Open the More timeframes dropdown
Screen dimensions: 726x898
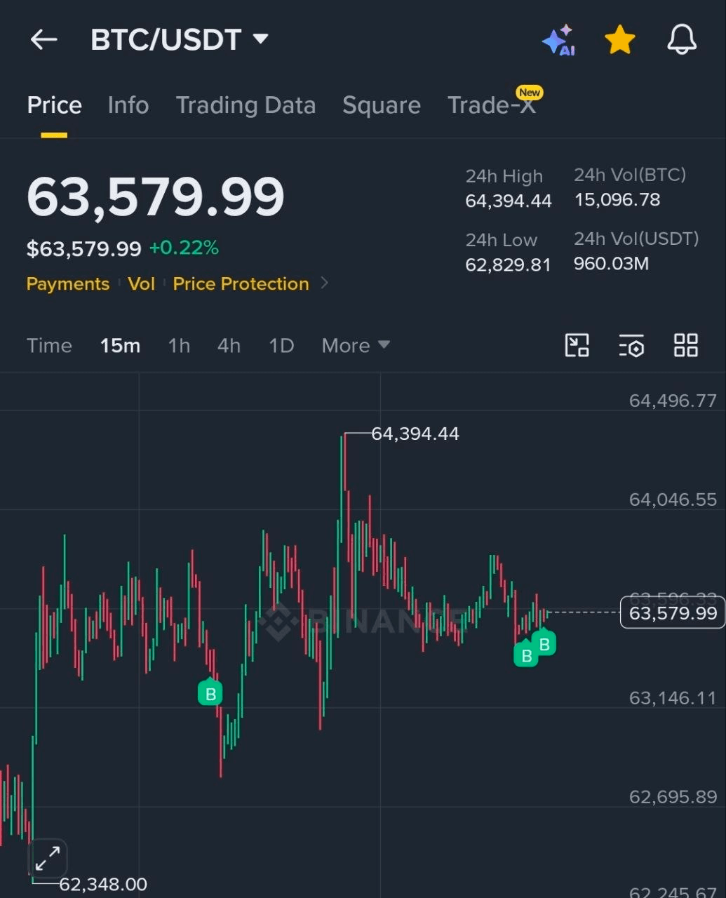tap(356, 345)
